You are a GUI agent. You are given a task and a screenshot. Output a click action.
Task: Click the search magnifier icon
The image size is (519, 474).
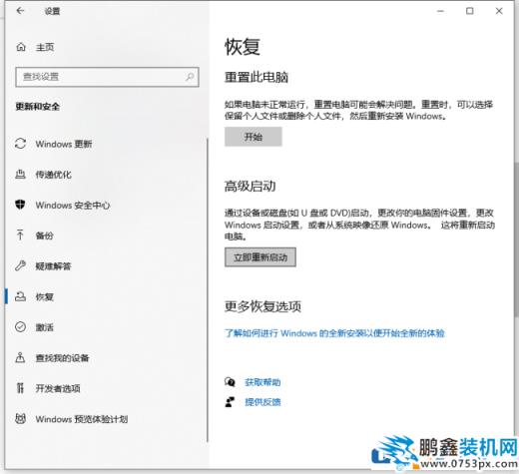click(x=190, y=77)
